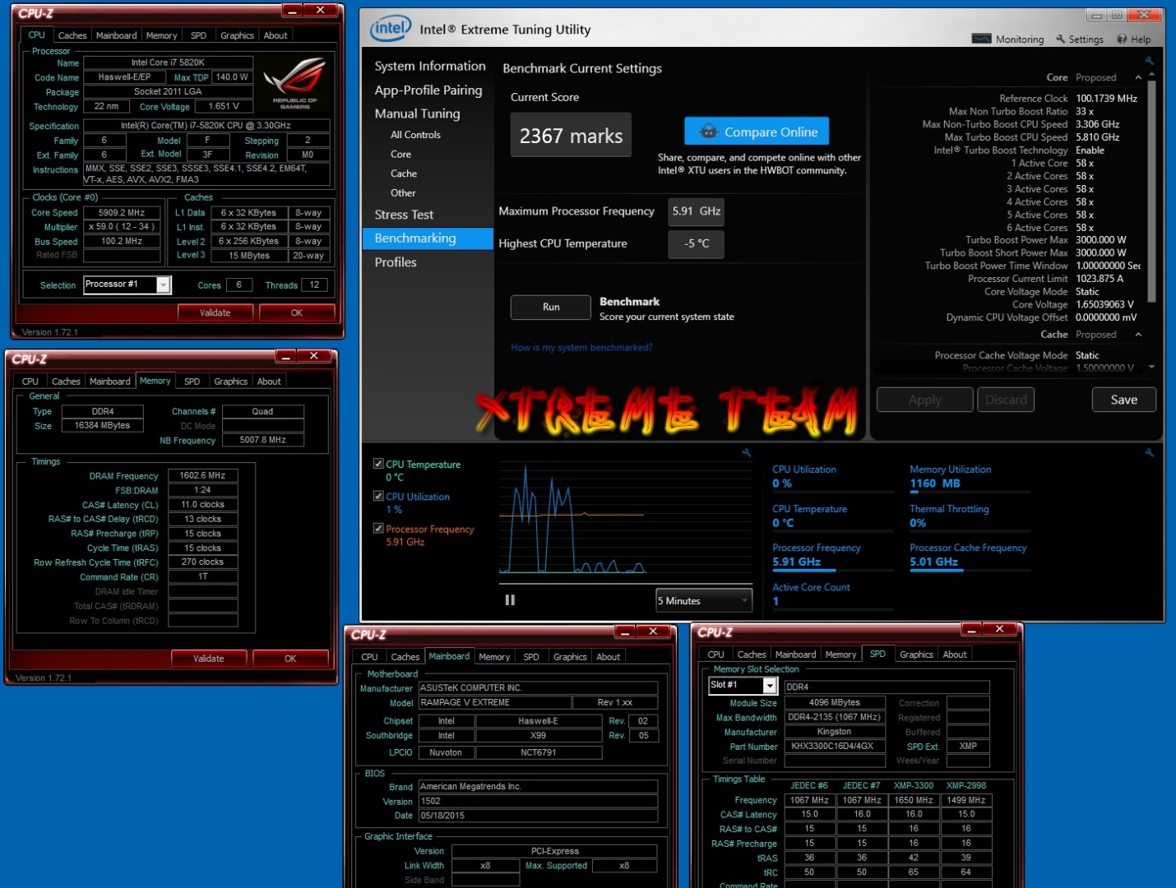Open 'How is my system benchmarked?' link
Viewport: 1176px width, 888px height.
point(581,348)
